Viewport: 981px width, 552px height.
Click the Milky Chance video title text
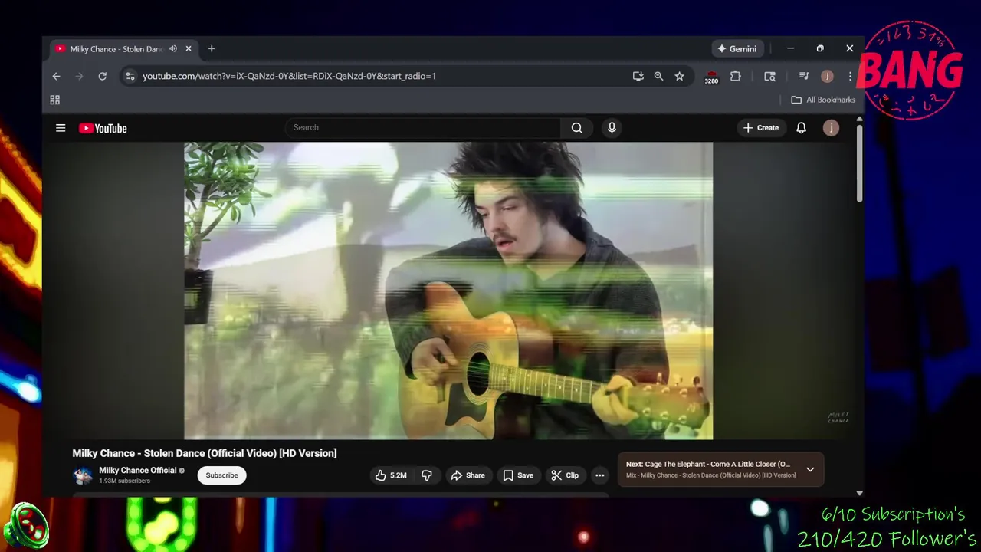click(x=205, y=453)
